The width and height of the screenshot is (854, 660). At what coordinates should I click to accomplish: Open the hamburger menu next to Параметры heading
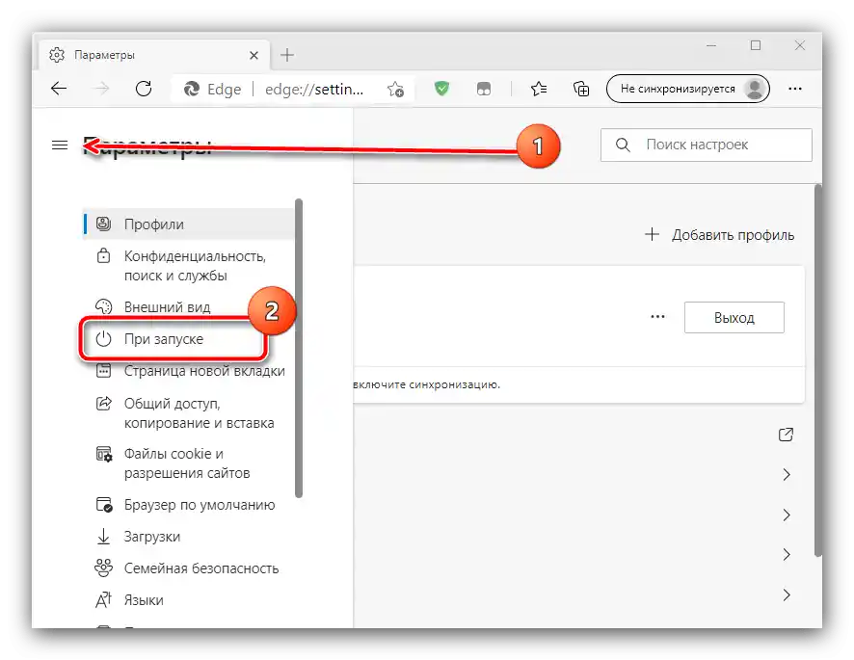click(x=60, y=145)
